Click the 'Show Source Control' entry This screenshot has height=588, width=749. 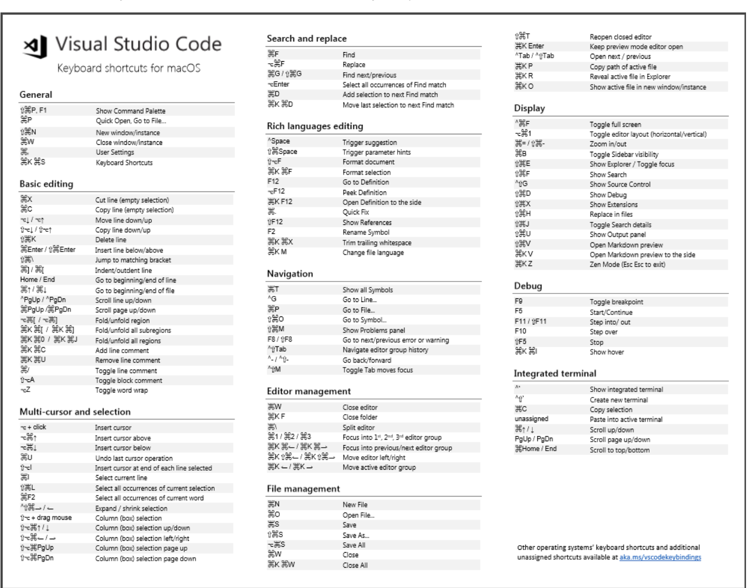[x=620, y=185]
